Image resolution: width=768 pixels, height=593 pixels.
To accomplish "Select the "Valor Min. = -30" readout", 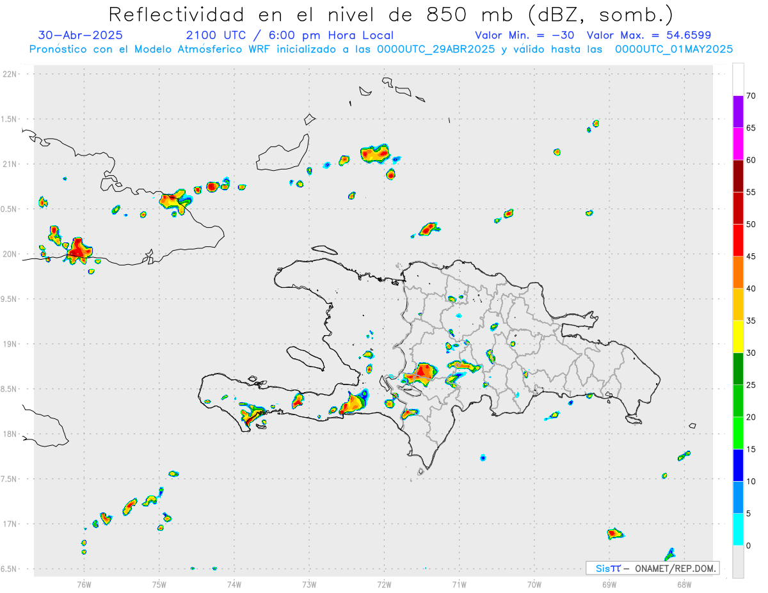I will tap(524, 35).
